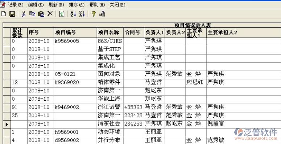281x144 pixels.
Task: Select the 项目名称 column header
Action: (110, 32)
